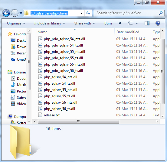Click the php_sqlsrv_56_nts.dll file icon
The image size is (167, 162).
point(40,102)
